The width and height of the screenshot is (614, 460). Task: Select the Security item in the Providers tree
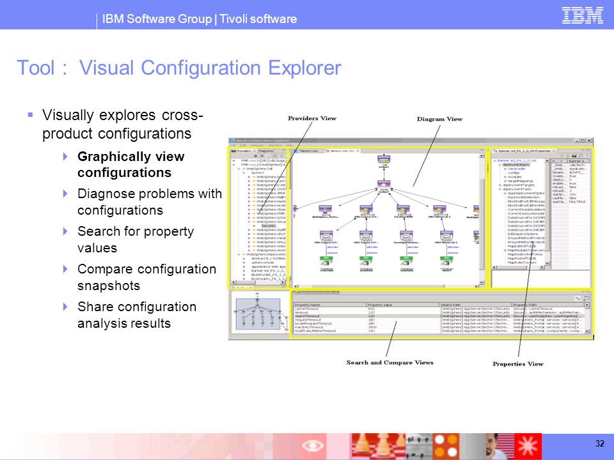(268, 226)
